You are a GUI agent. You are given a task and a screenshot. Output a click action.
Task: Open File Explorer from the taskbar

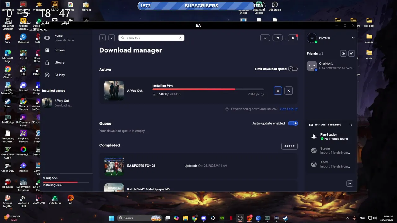pyautogui.click(x=185, y=218)
